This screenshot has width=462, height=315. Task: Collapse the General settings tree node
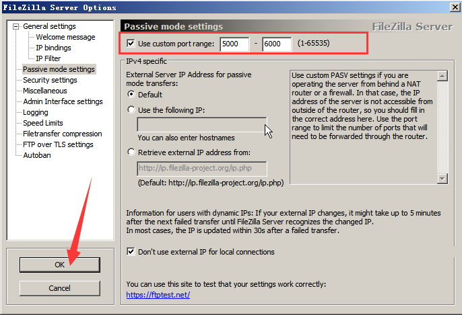pyautogui.click(x=15, y=27)
